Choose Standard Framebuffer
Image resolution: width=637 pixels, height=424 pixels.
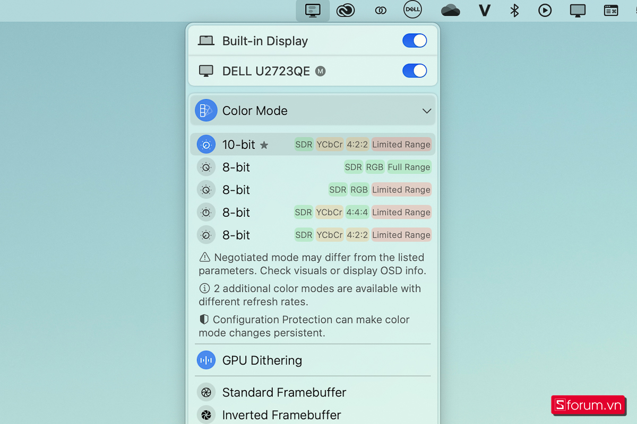point(313,392)
